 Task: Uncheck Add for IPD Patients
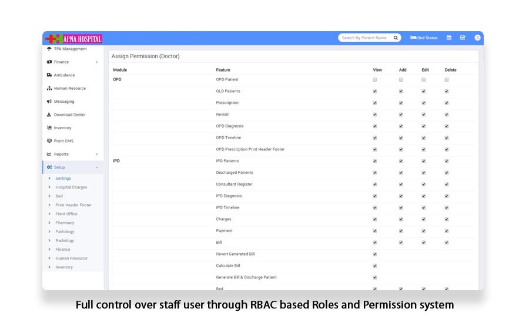[401, 161]
